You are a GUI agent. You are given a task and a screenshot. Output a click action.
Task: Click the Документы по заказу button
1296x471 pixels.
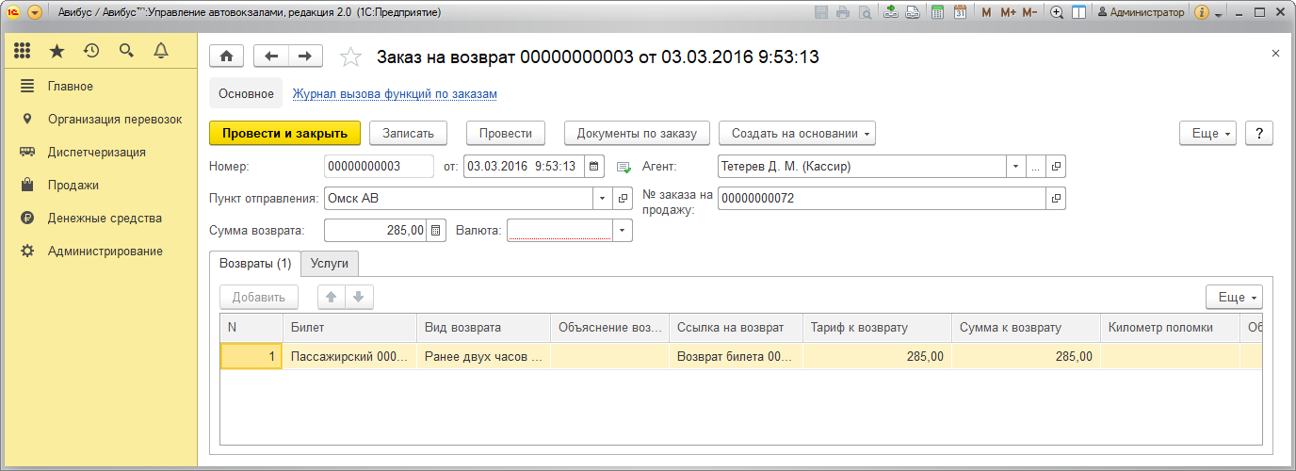pos(636,134)
